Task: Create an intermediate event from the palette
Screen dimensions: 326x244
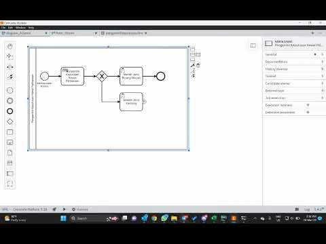Action: coord(10,101)
